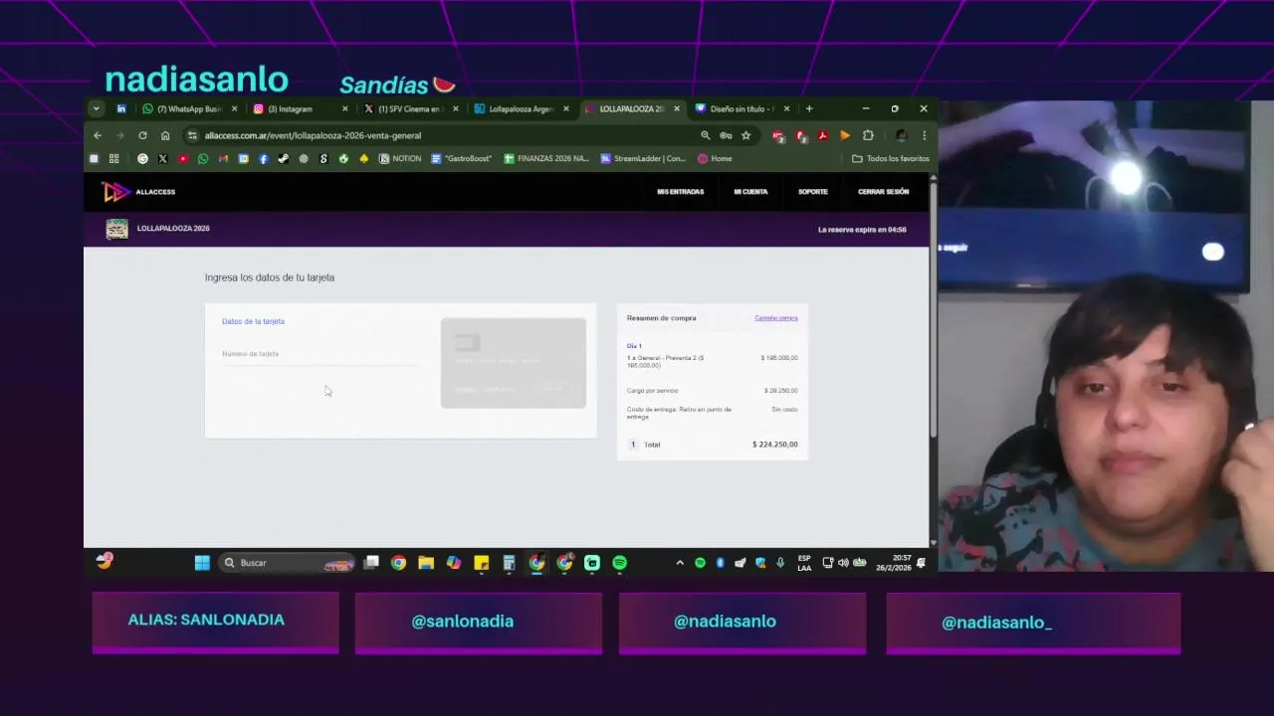The height and width of the screenshot is (716, 1274).
Task: Open the Task View taskbar icon
Action: coord(371,563)
